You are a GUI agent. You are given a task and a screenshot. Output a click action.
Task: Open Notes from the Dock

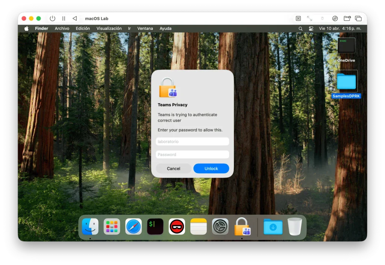point(198,227)
